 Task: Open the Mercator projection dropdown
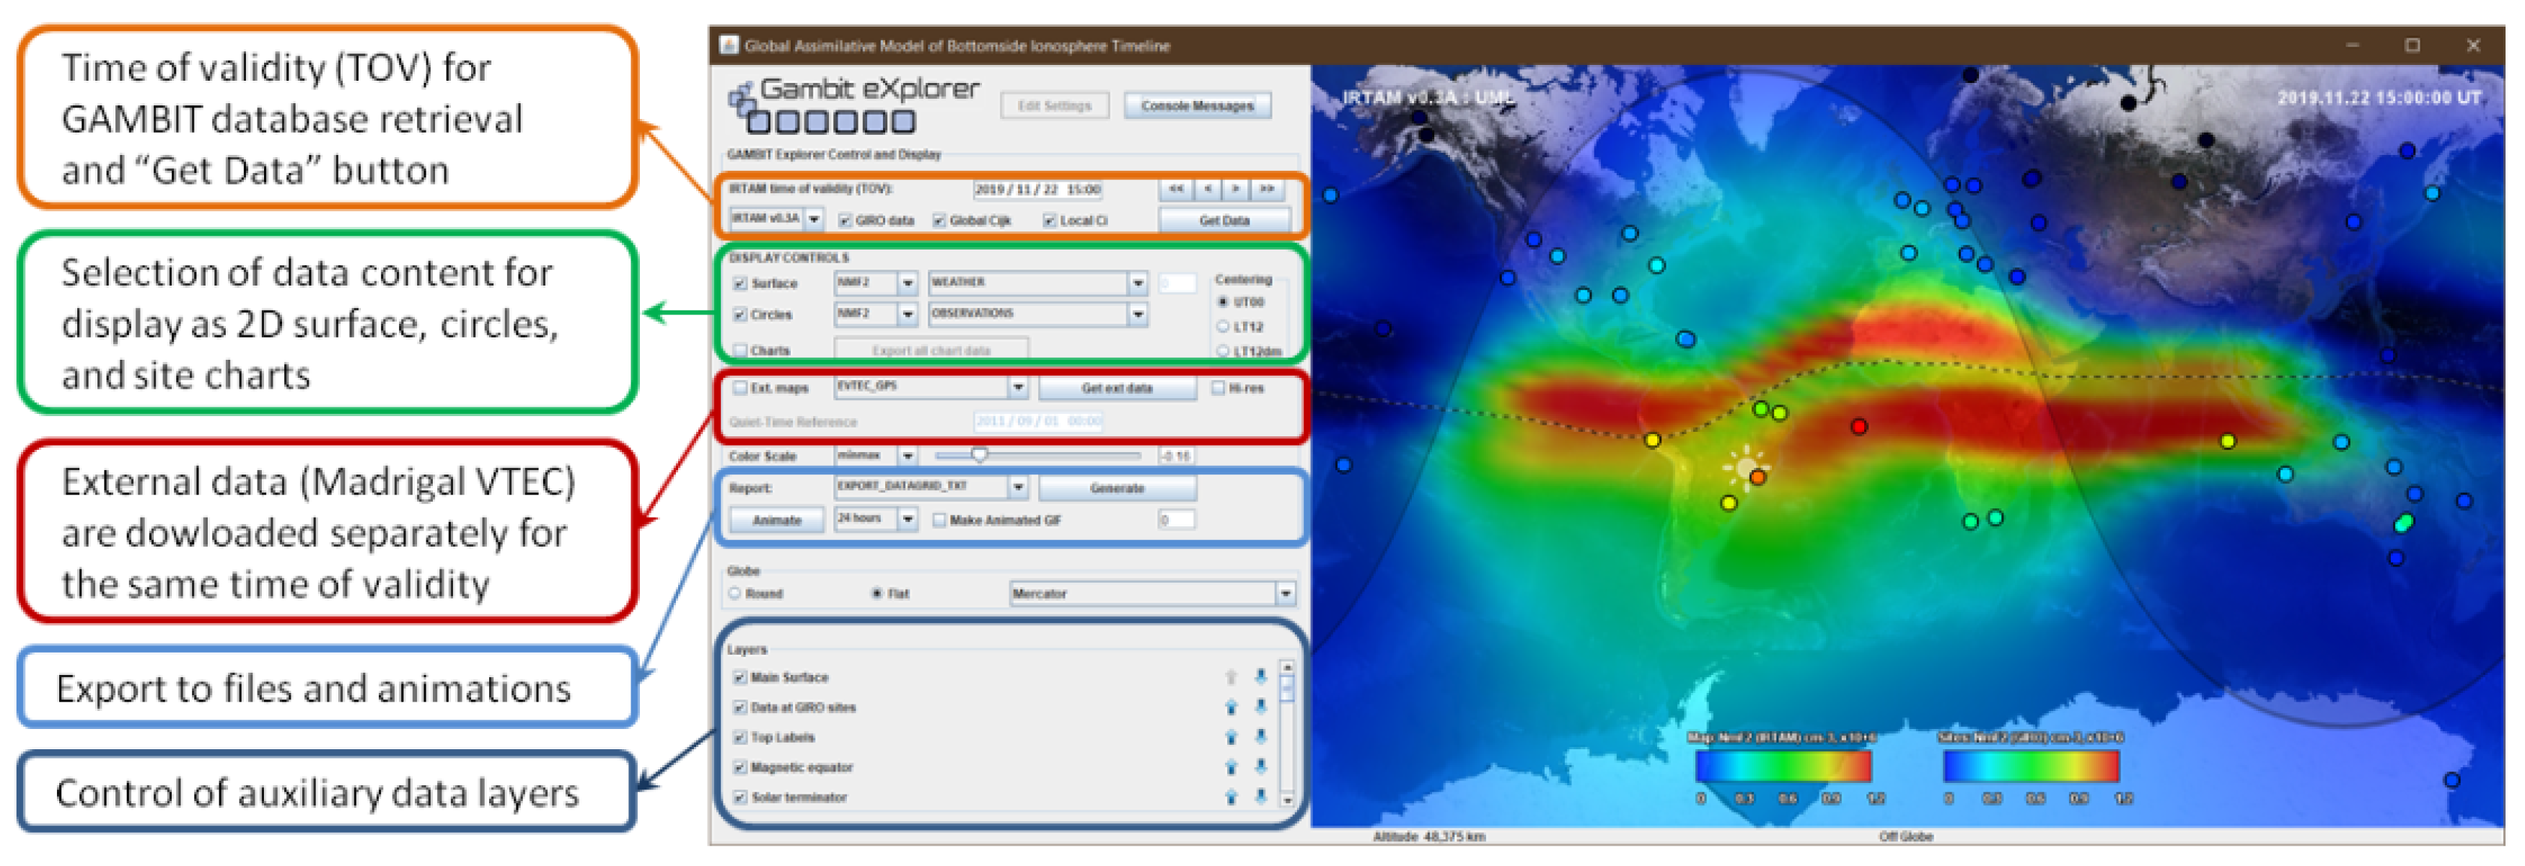(x=1285, y=593)
